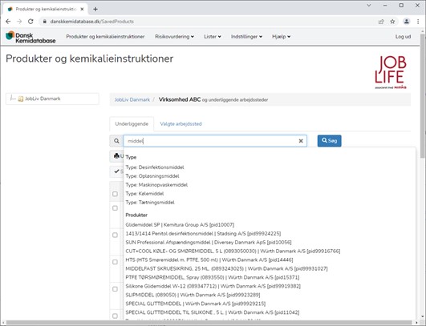Click the JOB LIFE logo
This screenshot has width=426, height=326.
pos(391,72)
